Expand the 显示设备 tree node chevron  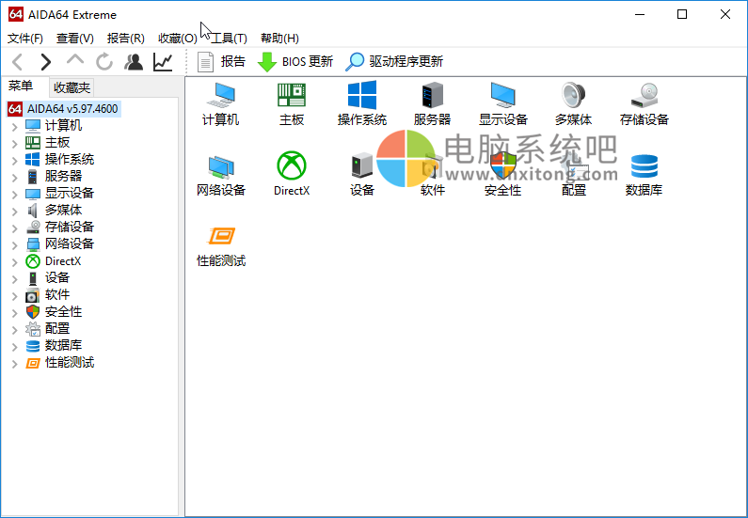15,194
